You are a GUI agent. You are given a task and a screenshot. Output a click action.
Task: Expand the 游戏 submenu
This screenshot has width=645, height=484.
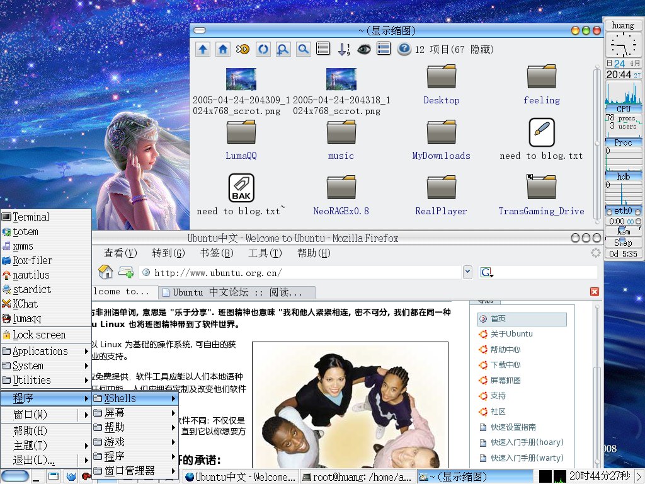click(135, 442)
